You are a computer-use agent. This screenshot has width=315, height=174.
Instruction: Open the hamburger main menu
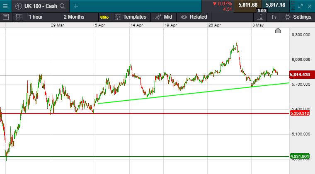coord(5,6)
